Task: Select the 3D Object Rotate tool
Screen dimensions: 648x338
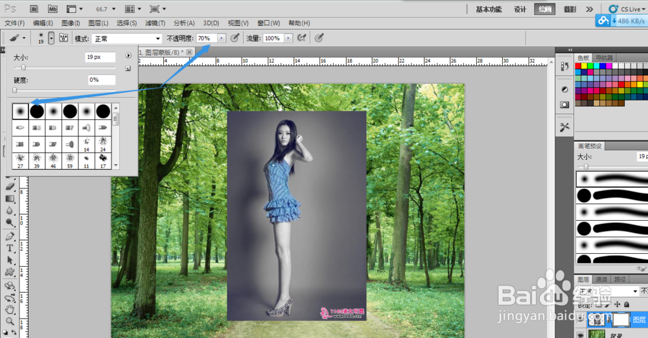Action: tap(10, 286)
